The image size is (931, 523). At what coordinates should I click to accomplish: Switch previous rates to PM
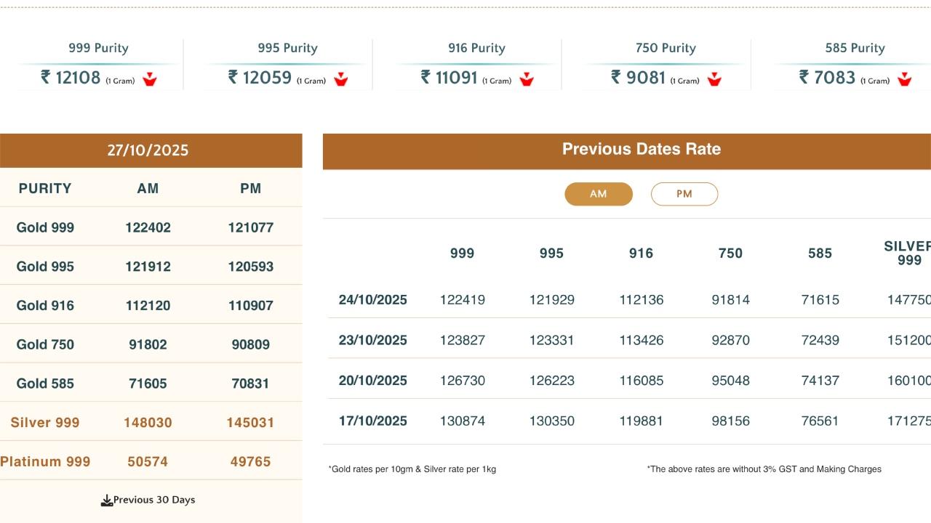point(684,194)
